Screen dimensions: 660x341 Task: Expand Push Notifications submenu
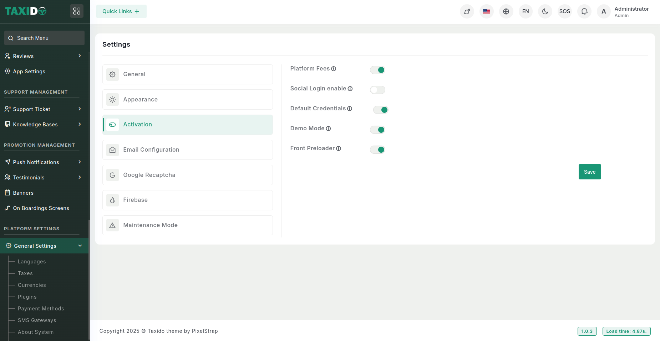pos(43,162)
